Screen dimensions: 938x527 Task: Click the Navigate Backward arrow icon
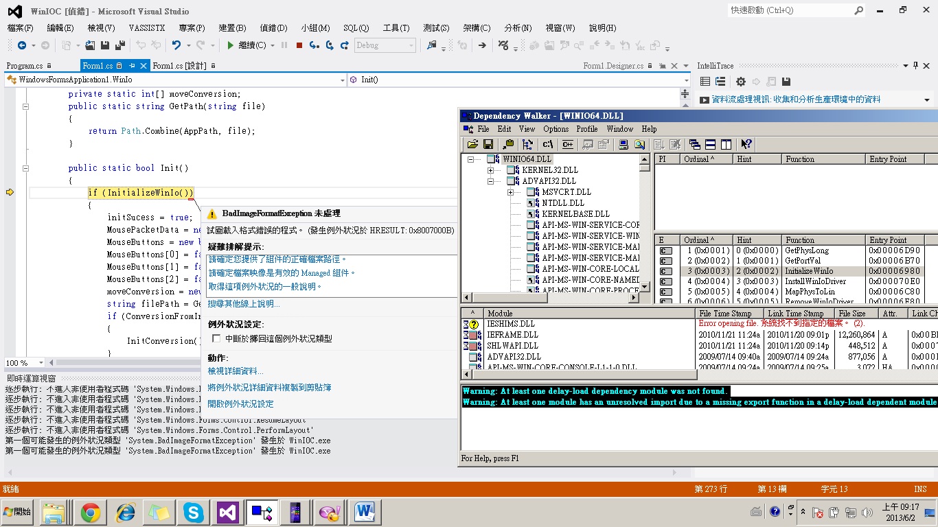click(x=22, y=45)
